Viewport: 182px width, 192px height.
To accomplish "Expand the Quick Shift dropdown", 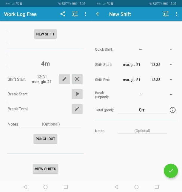I will 171,49.
